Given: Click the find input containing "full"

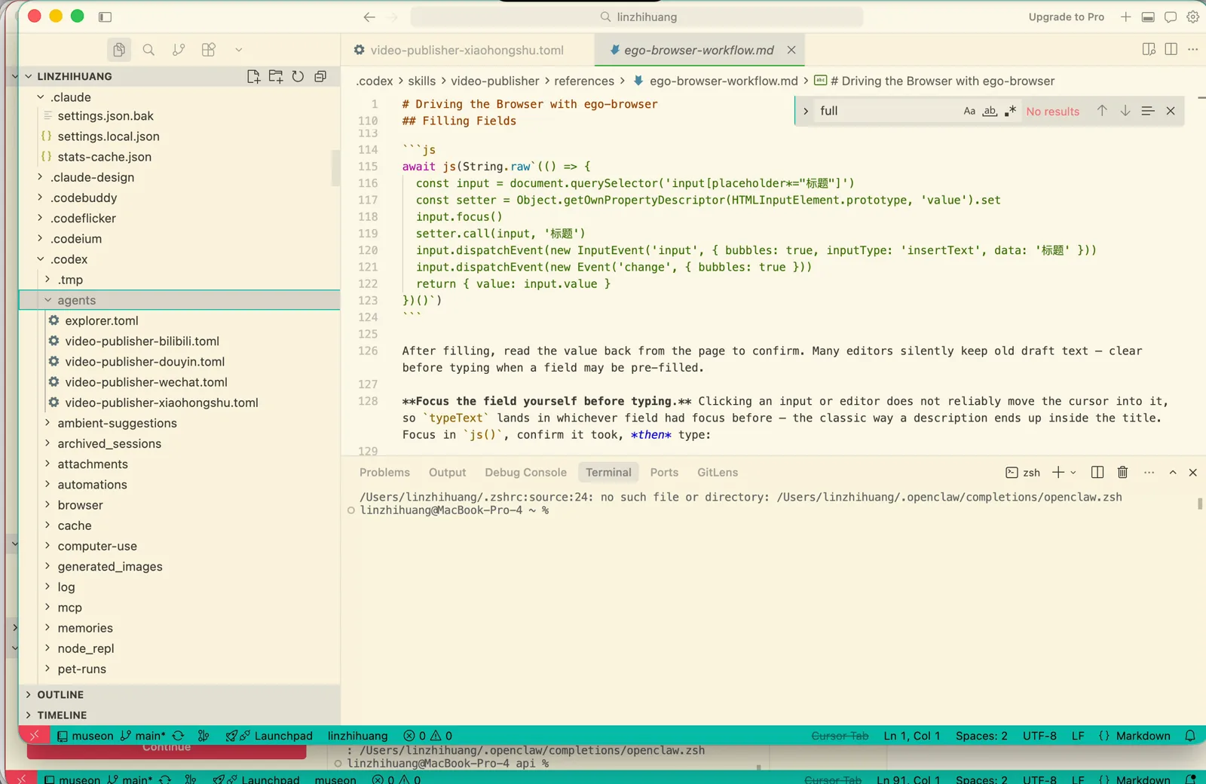Looking at the screenshot, I should pos(887,111).
